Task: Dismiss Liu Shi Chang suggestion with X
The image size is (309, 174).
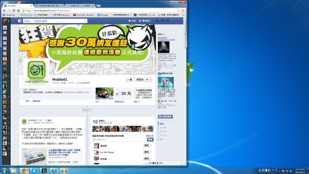Action: [x=152, y=152]
